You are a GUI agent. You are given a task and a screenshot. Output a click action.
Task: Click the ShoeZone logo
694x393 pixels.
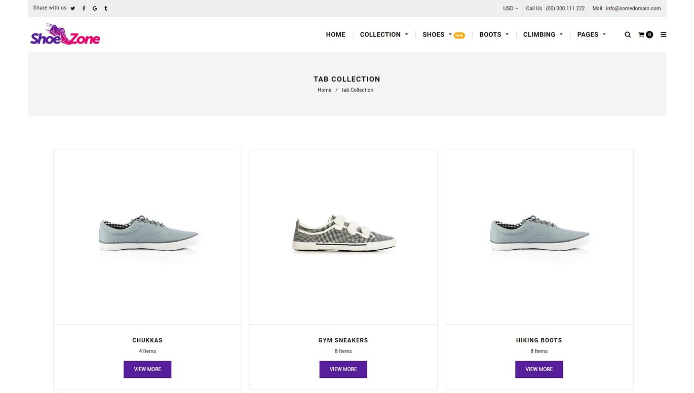point(65,34)
